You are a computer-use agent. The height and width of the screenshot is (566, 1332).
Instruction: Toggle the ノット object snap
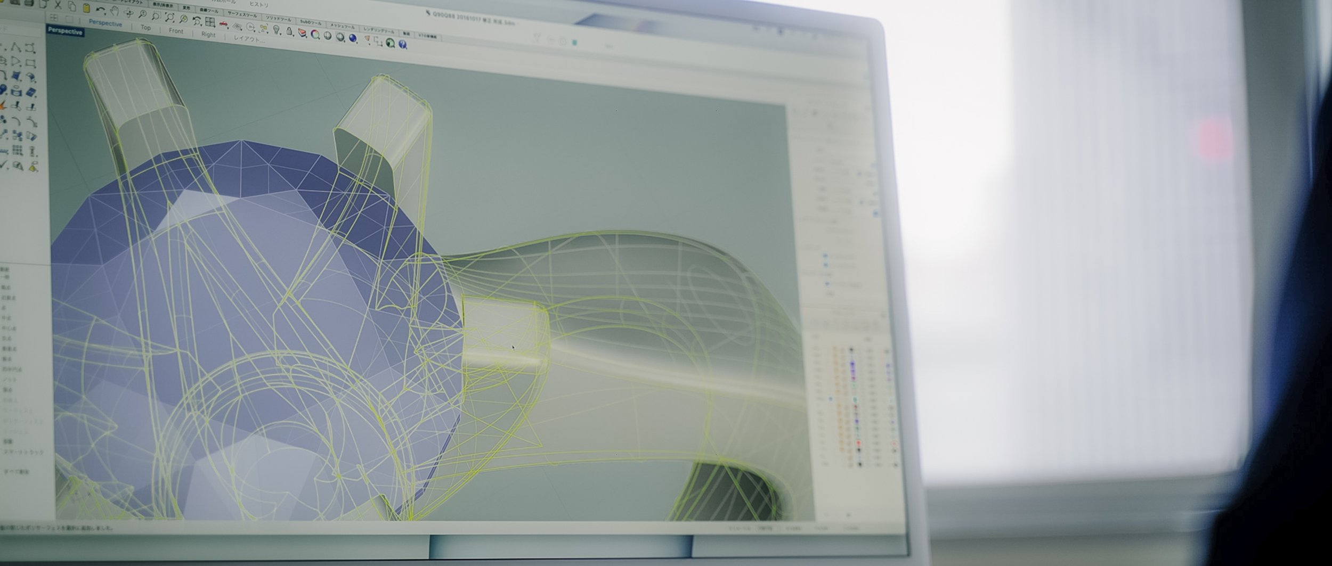click(10, 379)
